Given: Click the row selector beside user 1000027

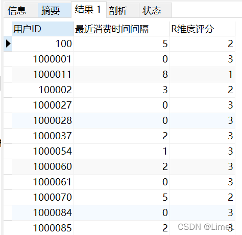Looking at the screenshot, I should coord(8,105).
